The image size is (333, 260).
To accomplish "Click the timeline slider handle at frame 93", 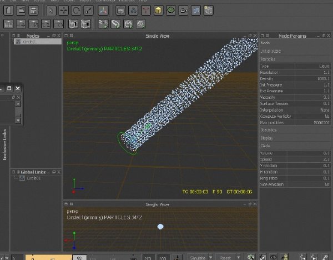I will point(79,258).
